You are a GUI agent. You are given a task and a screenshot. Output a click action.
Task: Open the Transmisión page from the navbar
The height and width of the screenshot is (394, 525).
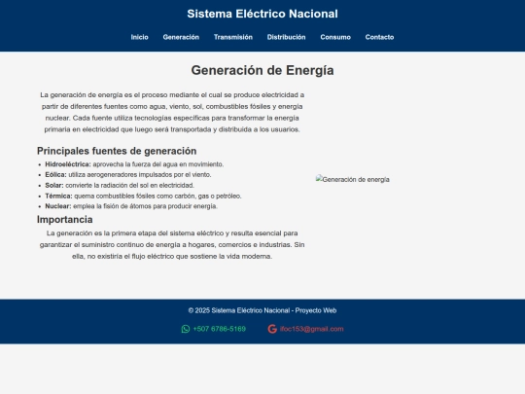pos(233,37)
